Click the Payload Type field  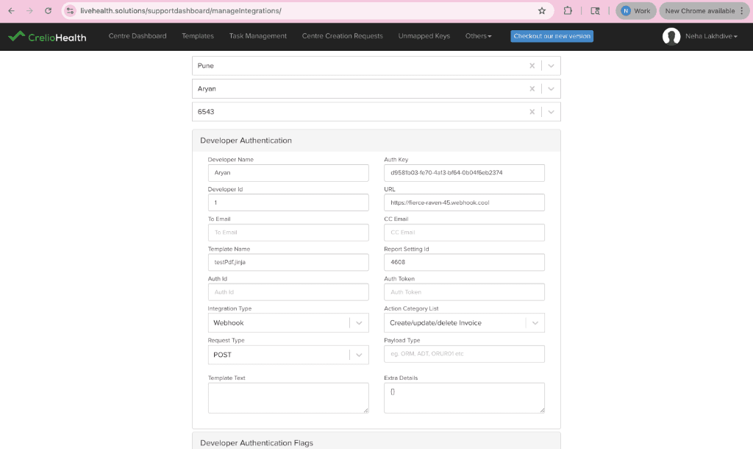coord(465,354)
